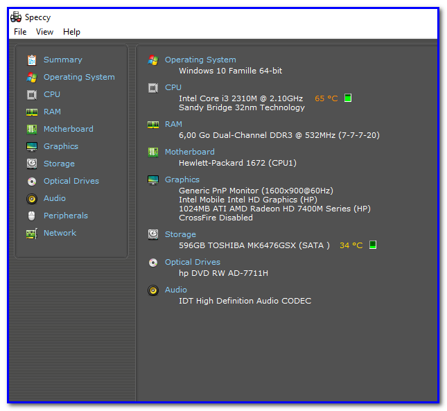Click the Operating System Windows flag icon in sidebar
The image size is (447, 411).
32,77
